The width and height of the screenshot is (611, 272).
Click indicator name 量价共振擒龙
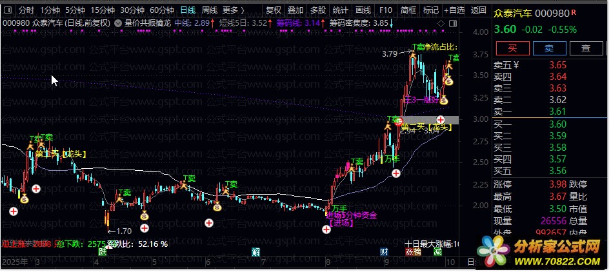point(148,23)
